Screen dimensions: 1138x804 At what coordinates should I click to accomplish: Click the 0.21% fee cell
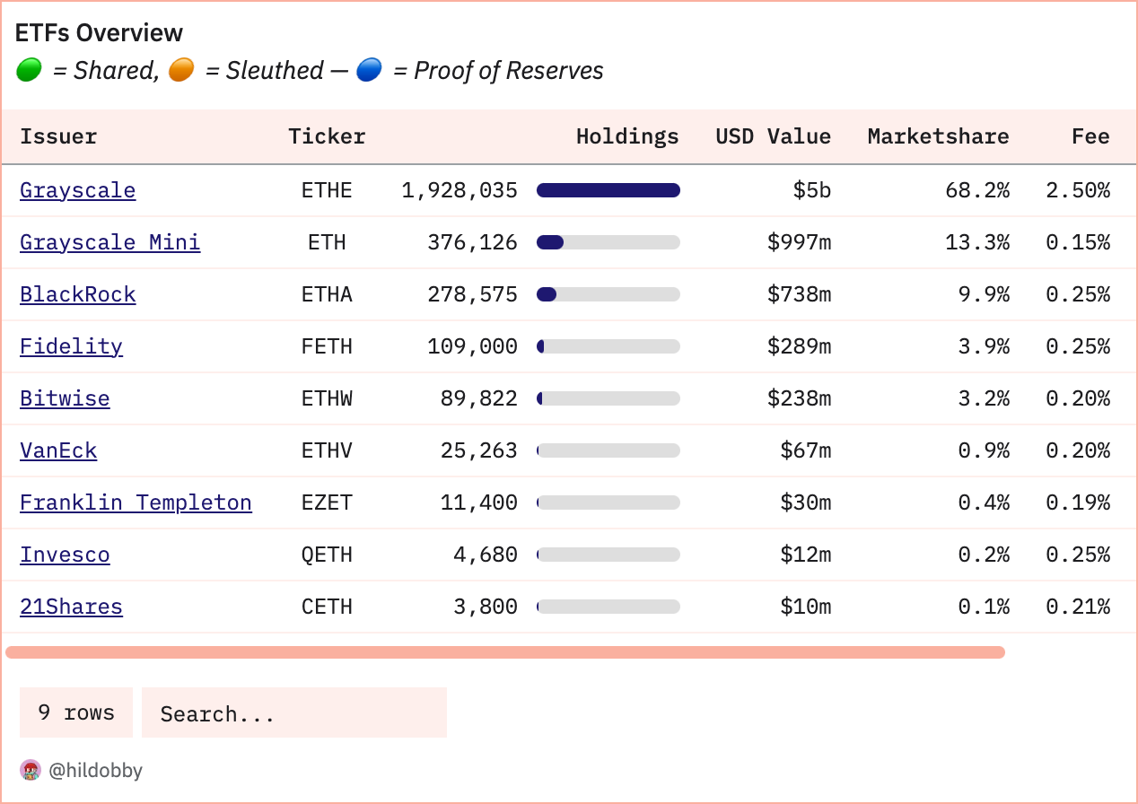pyautogui.click(x=1078, y=607)
